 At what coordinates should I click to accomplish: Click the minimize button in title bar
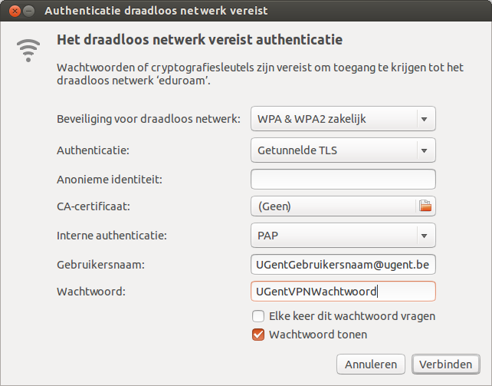28,12
